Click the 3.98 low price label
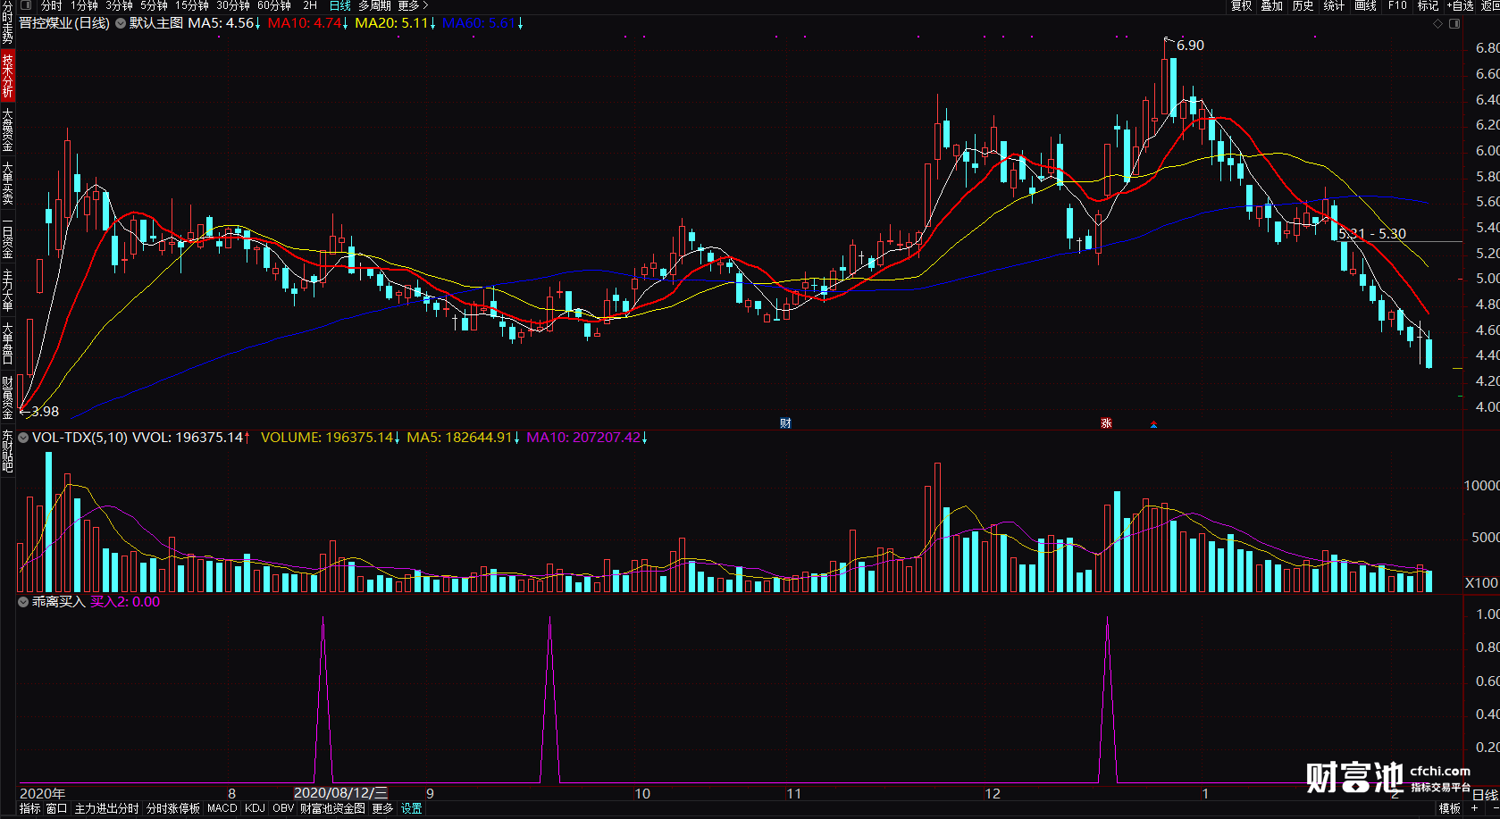 coord(45,412)
